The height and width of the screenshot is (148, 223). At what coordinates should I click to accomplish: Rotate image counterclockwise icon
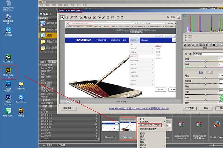[117, 17]
